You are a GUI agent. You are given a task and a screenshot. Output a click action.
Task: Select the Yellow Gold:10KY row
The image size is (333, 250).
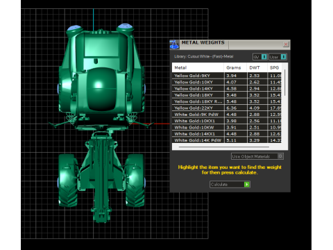(227, 82)
